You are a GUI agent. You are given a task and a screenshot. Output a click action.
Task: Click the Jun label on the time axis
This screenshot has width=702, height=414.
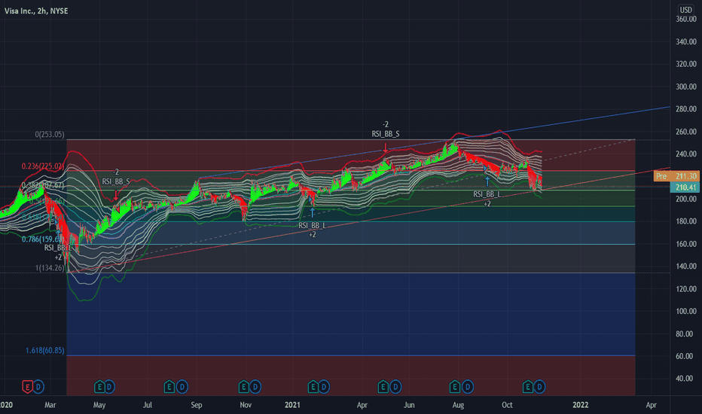[409, 405]
